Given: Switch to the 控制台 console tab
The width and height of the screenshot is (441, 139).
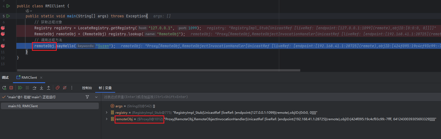Looking at the screenshot, I should [x=87, y=88].
